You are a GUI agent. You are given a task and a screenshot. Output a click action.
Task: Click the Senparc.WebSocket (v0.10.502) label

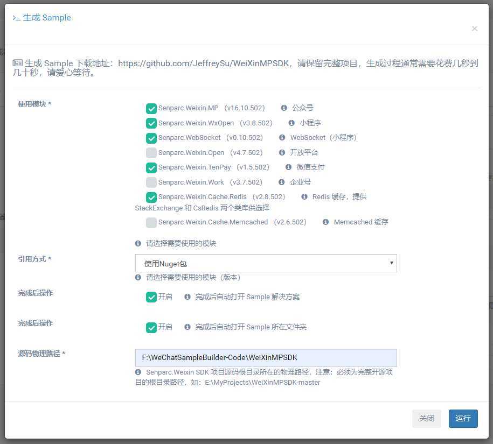coord(210,138)
